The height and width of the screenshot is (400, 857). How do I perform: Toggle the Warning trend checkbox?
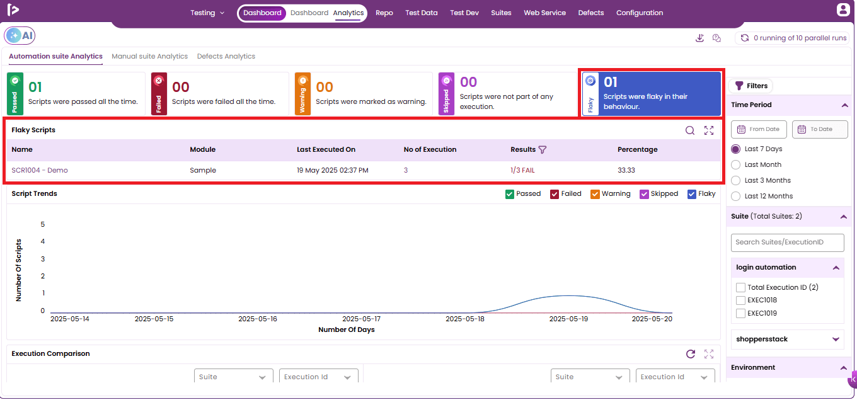tap(595, 194)
